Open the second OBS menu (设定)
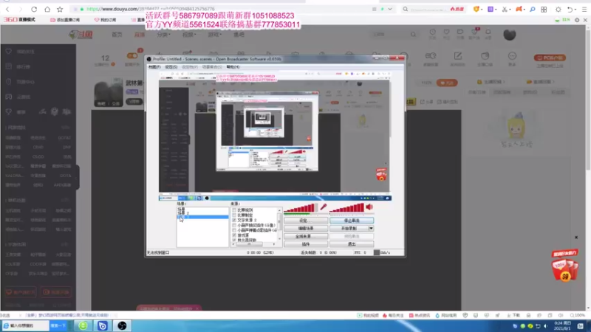This screenshot has height=332, width=591. point(171,67)
